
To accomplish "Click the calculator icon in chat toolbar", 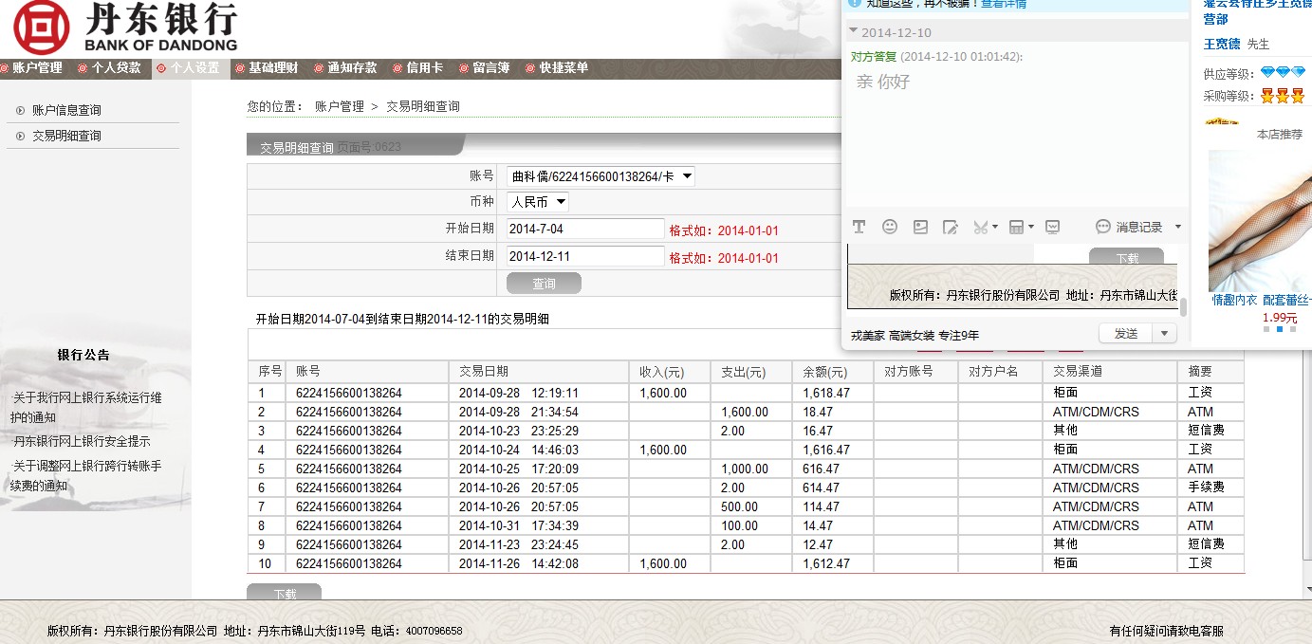I will tap(1016, 227).
